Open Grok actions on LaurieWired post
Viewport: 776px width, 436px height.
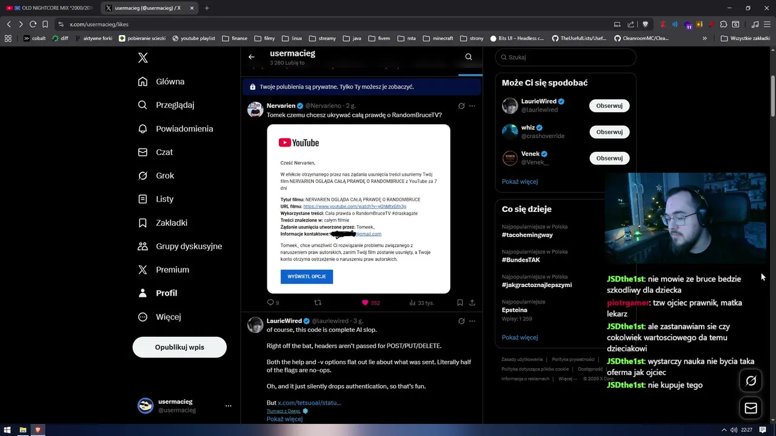[461, 321]
